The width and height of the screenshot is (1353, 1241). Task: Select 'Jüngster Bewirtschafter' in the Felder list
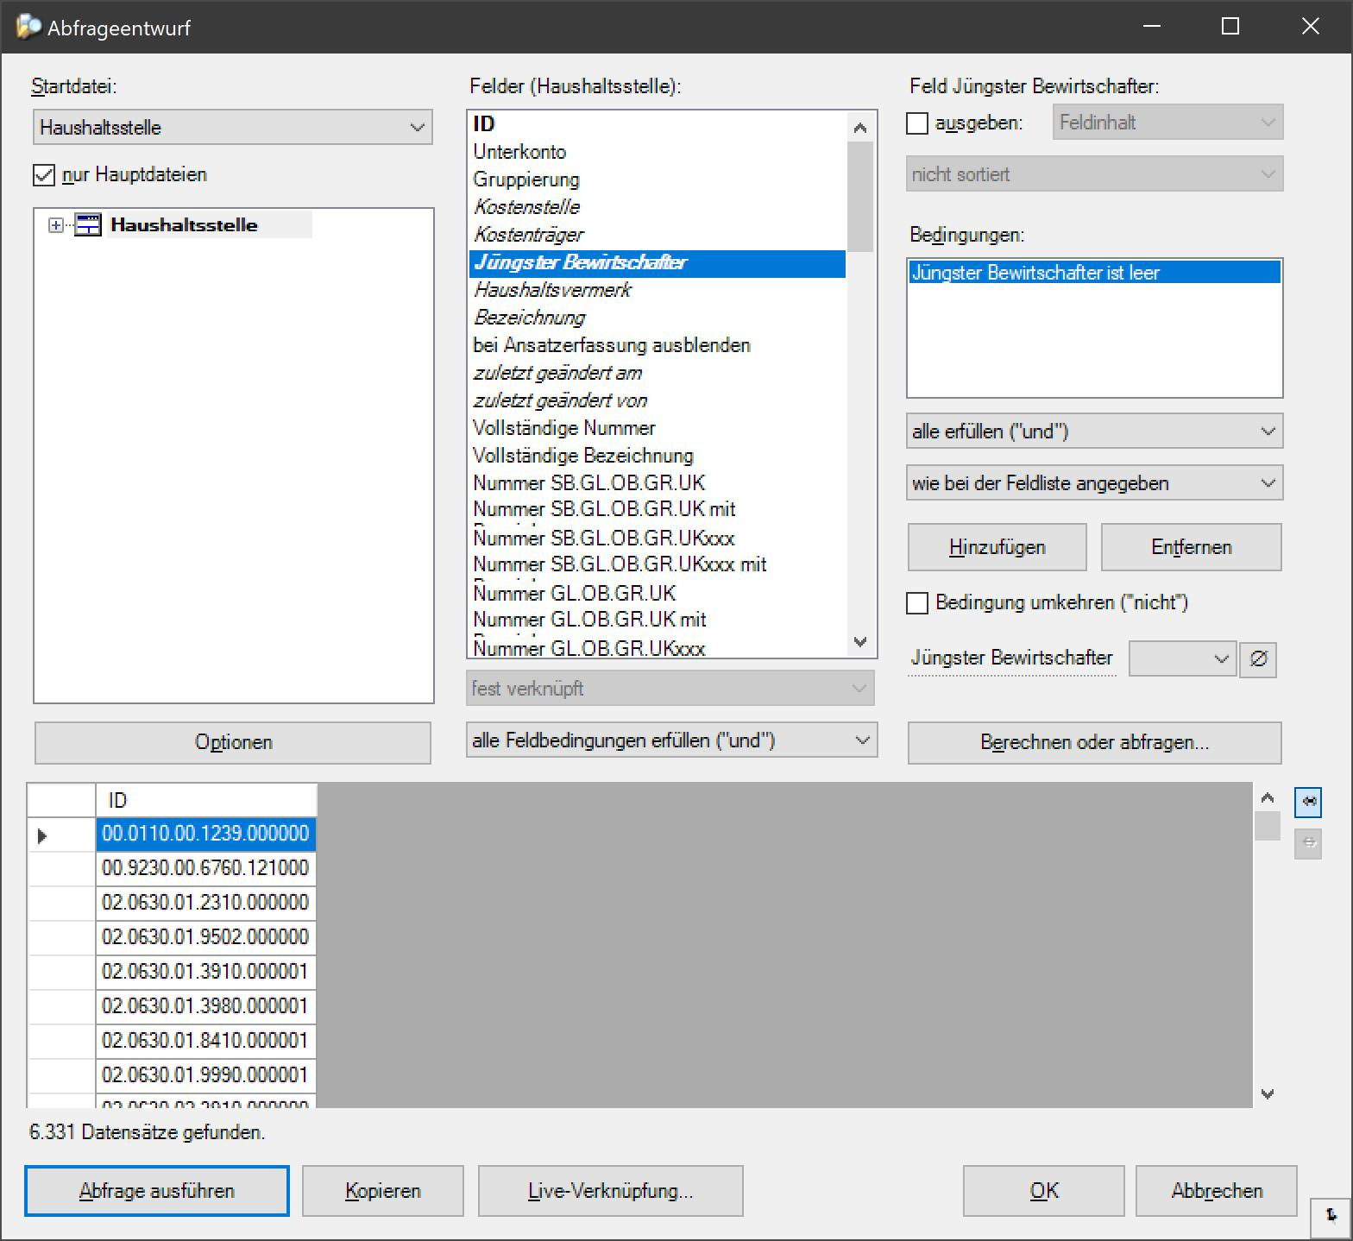(658, 263)
